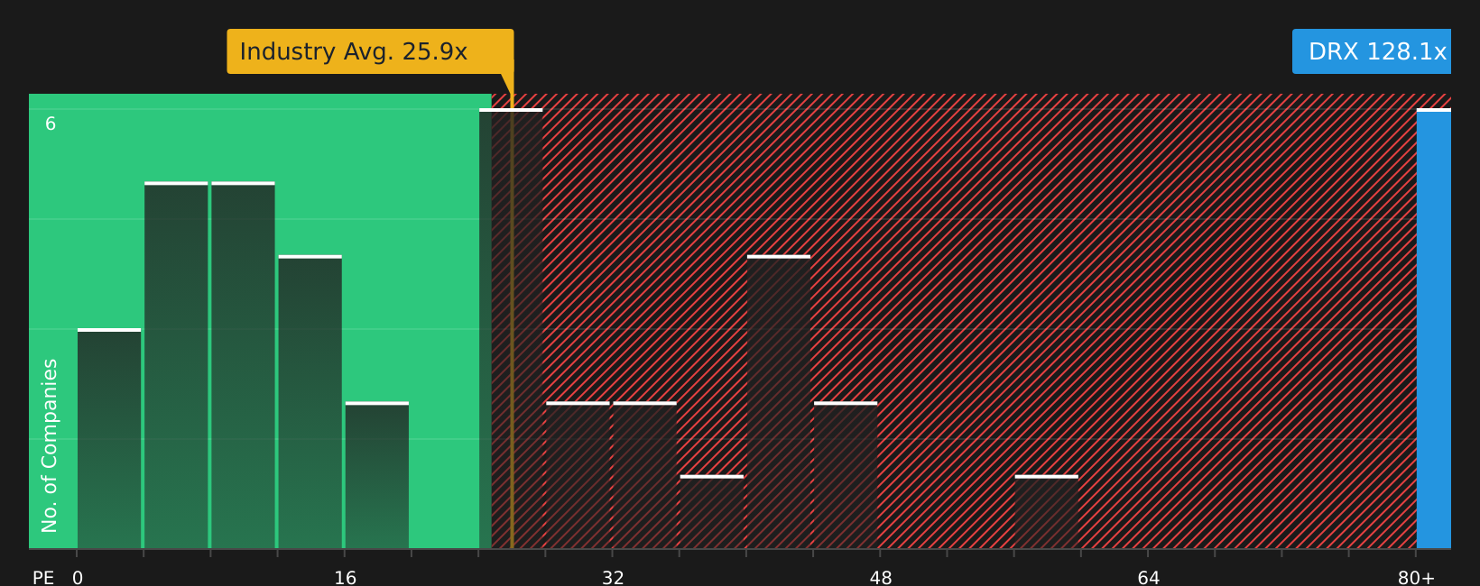The height and width of the screenshot is (586, 1480).
Task: Click the PE axis label 32
Action: [613, 578]
